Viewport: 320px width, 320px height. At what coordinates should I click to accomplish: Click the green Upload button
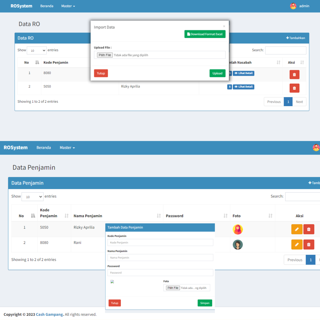pyautogui.click(x=217, y=73)
